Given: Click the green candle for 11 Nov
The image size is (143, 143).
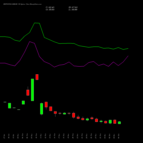Looking at the screenshot, I should (41, 109).
